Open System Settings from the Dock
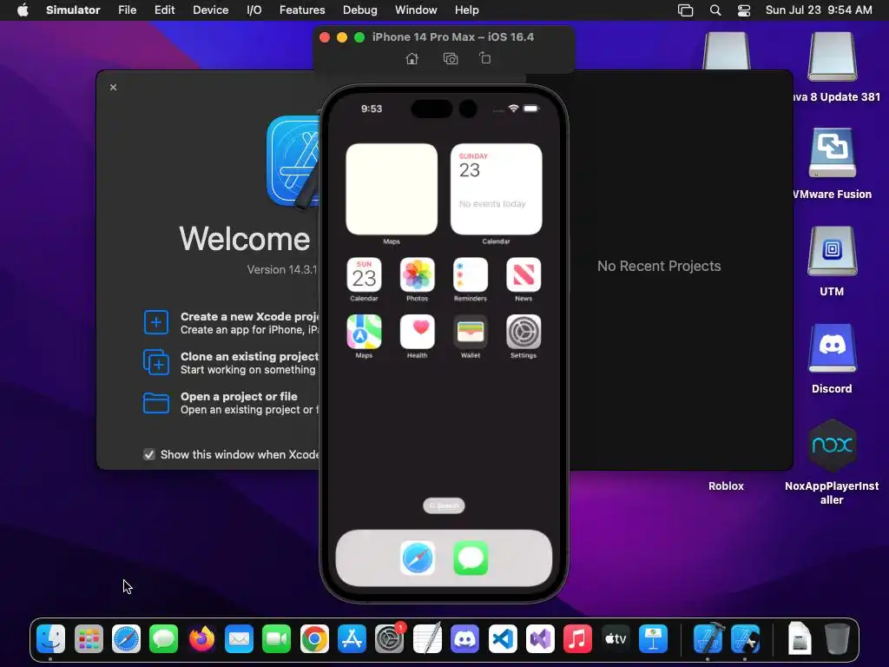Screen dimensions: 889x667 pos(390,639)
